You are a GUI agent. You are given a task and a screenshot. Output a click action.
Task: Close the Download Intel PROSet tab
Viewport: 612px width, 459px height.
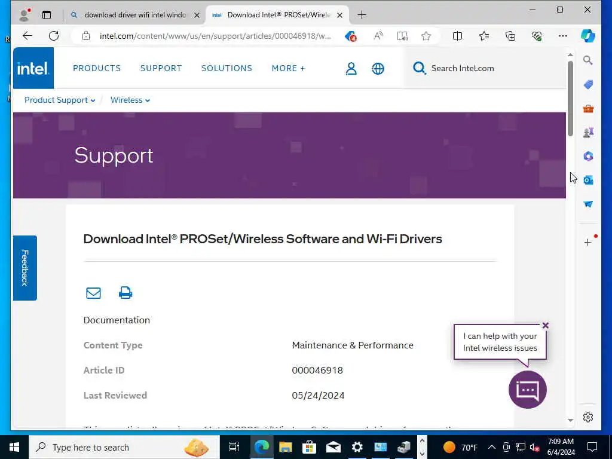coord(339,15)
